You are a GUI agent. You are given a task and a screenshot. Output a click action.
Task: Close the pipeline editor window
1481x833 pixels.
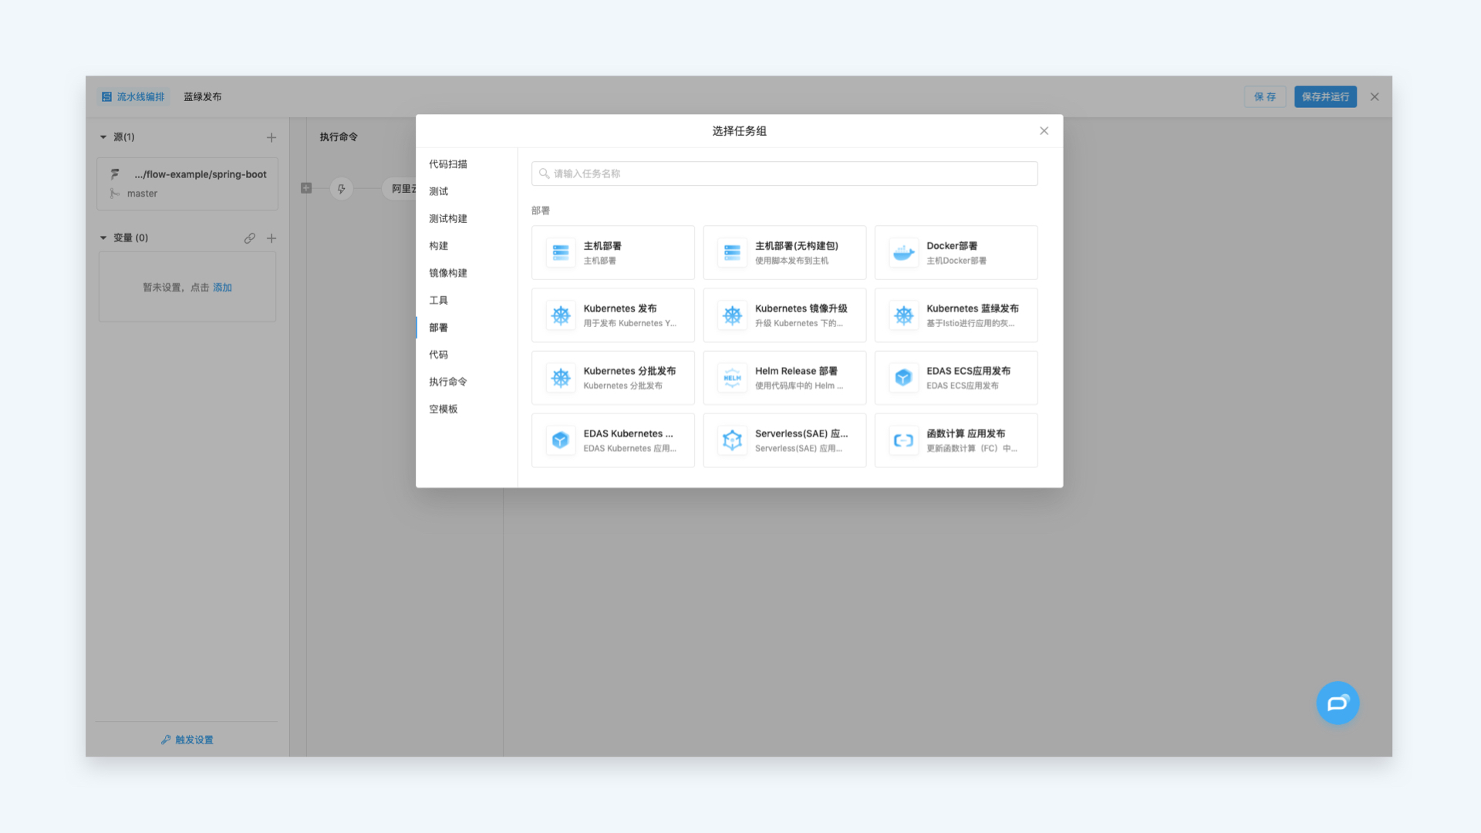(x=1375, y=96)
